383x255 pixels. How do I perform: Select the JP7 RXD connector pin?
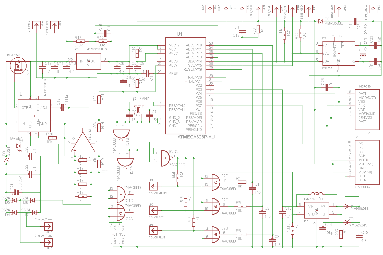point(226,9)
